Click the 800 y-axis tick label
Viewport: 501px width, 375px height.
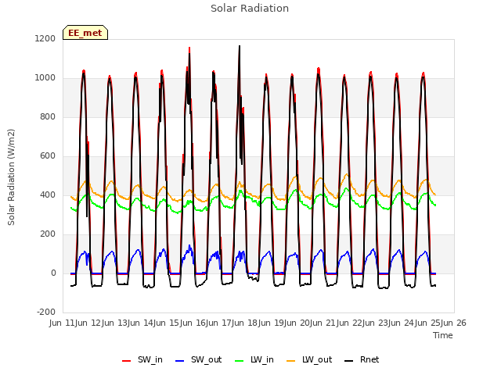click(x=48, y=116)
